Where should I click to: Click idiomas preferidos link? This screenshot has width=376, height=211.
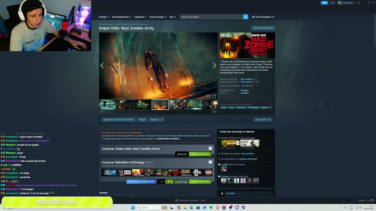249,159
